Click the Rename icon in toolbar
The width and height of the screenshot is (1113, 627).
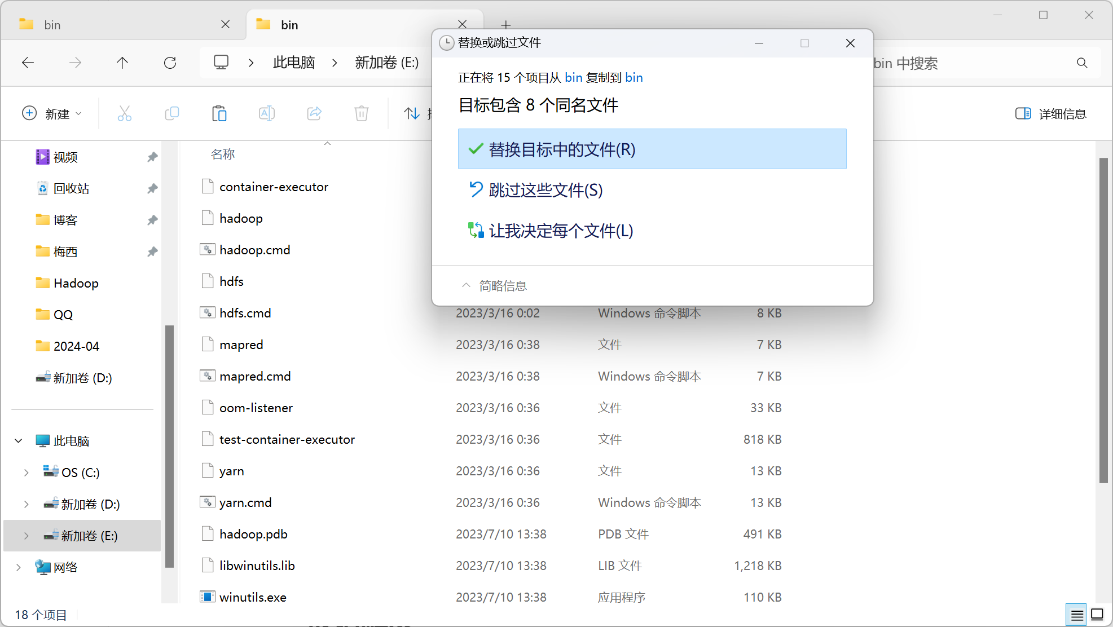(x=266, y=114)
